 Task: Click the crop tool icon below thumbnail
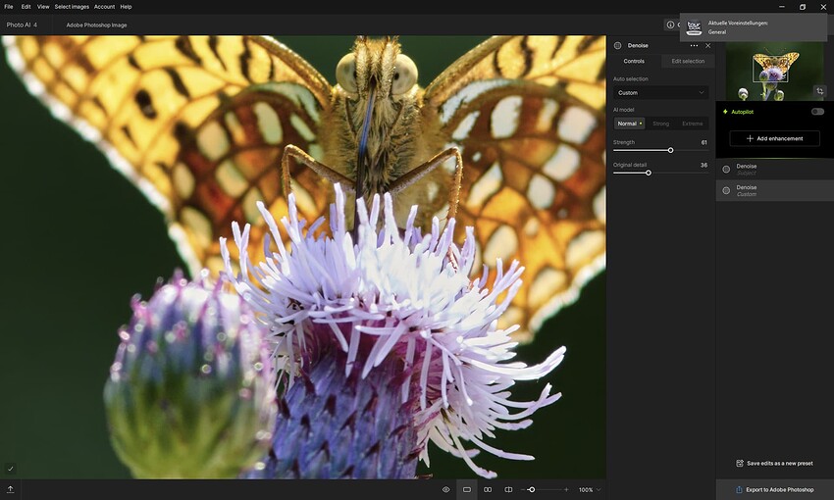coord(819,90)
